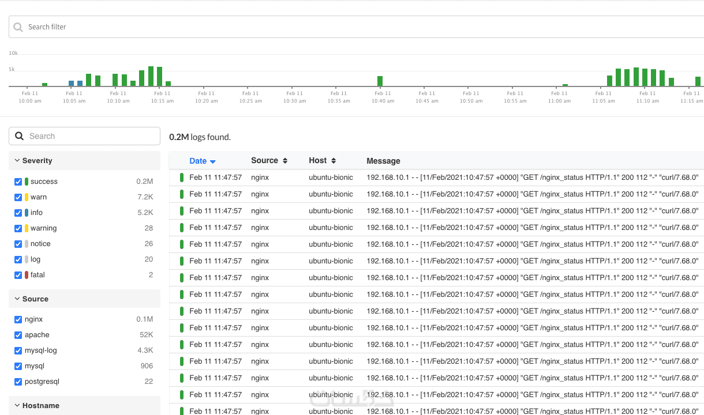This screenshot has width=704, height=415.
Task: Click the green success severity color marker
Action: (x=27, y=182)
